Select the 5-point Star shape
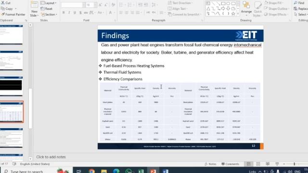Screen dimensions: 308x173 (233, 13)
